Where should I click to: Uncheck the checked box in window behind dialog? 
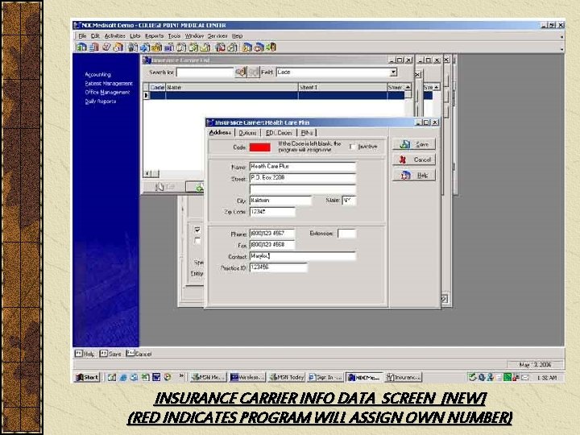click(x=197, y=230)
